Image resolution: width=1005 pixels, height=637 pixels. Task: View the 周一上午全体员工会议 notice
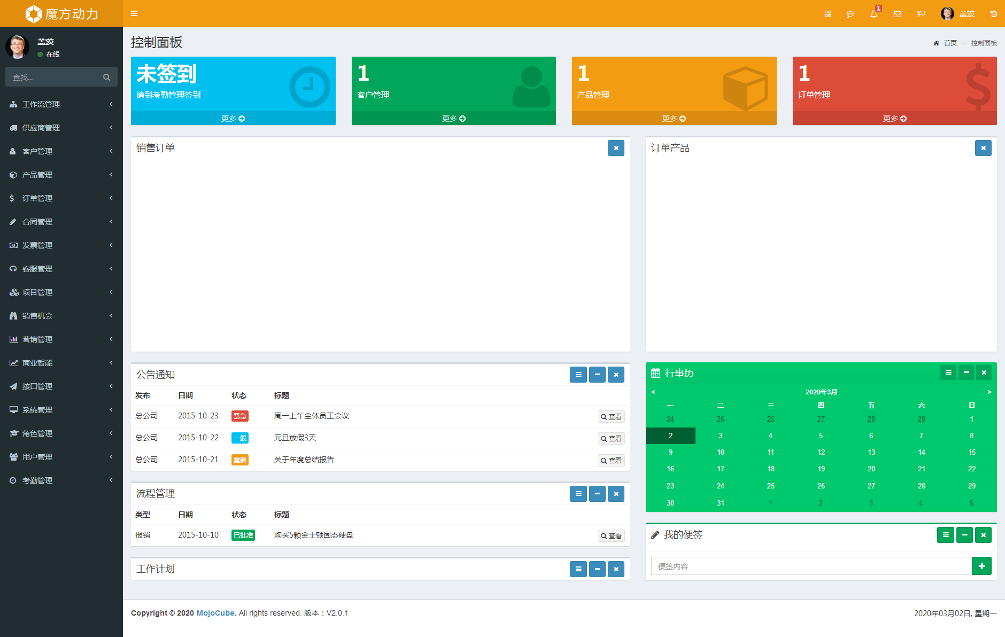611,417
